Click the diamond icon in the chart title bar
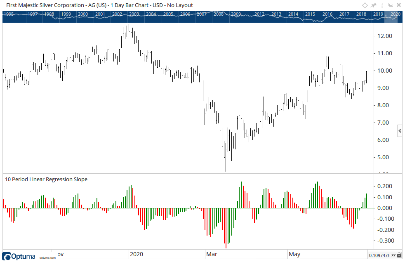Viewport: 405px width, 262px height. 365,5
